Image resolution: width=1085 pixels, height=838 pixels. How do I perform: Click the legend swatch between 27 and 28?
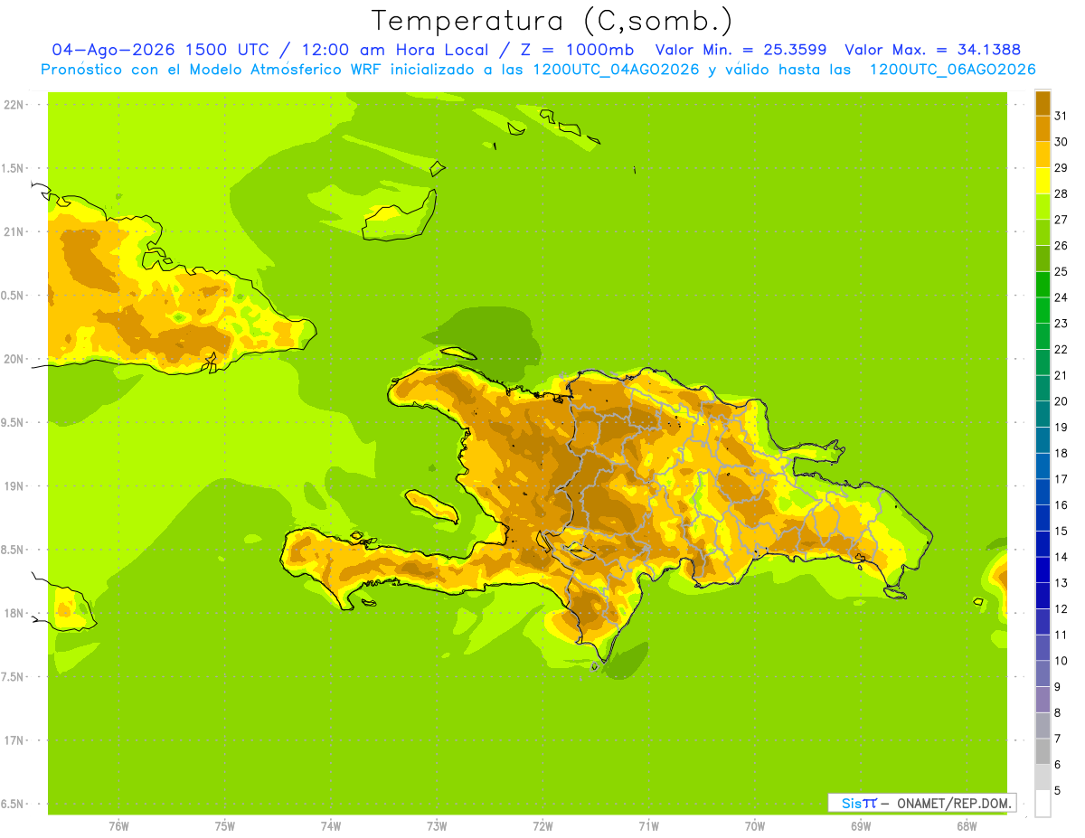pyautogui.click(x=1043, y=206)
